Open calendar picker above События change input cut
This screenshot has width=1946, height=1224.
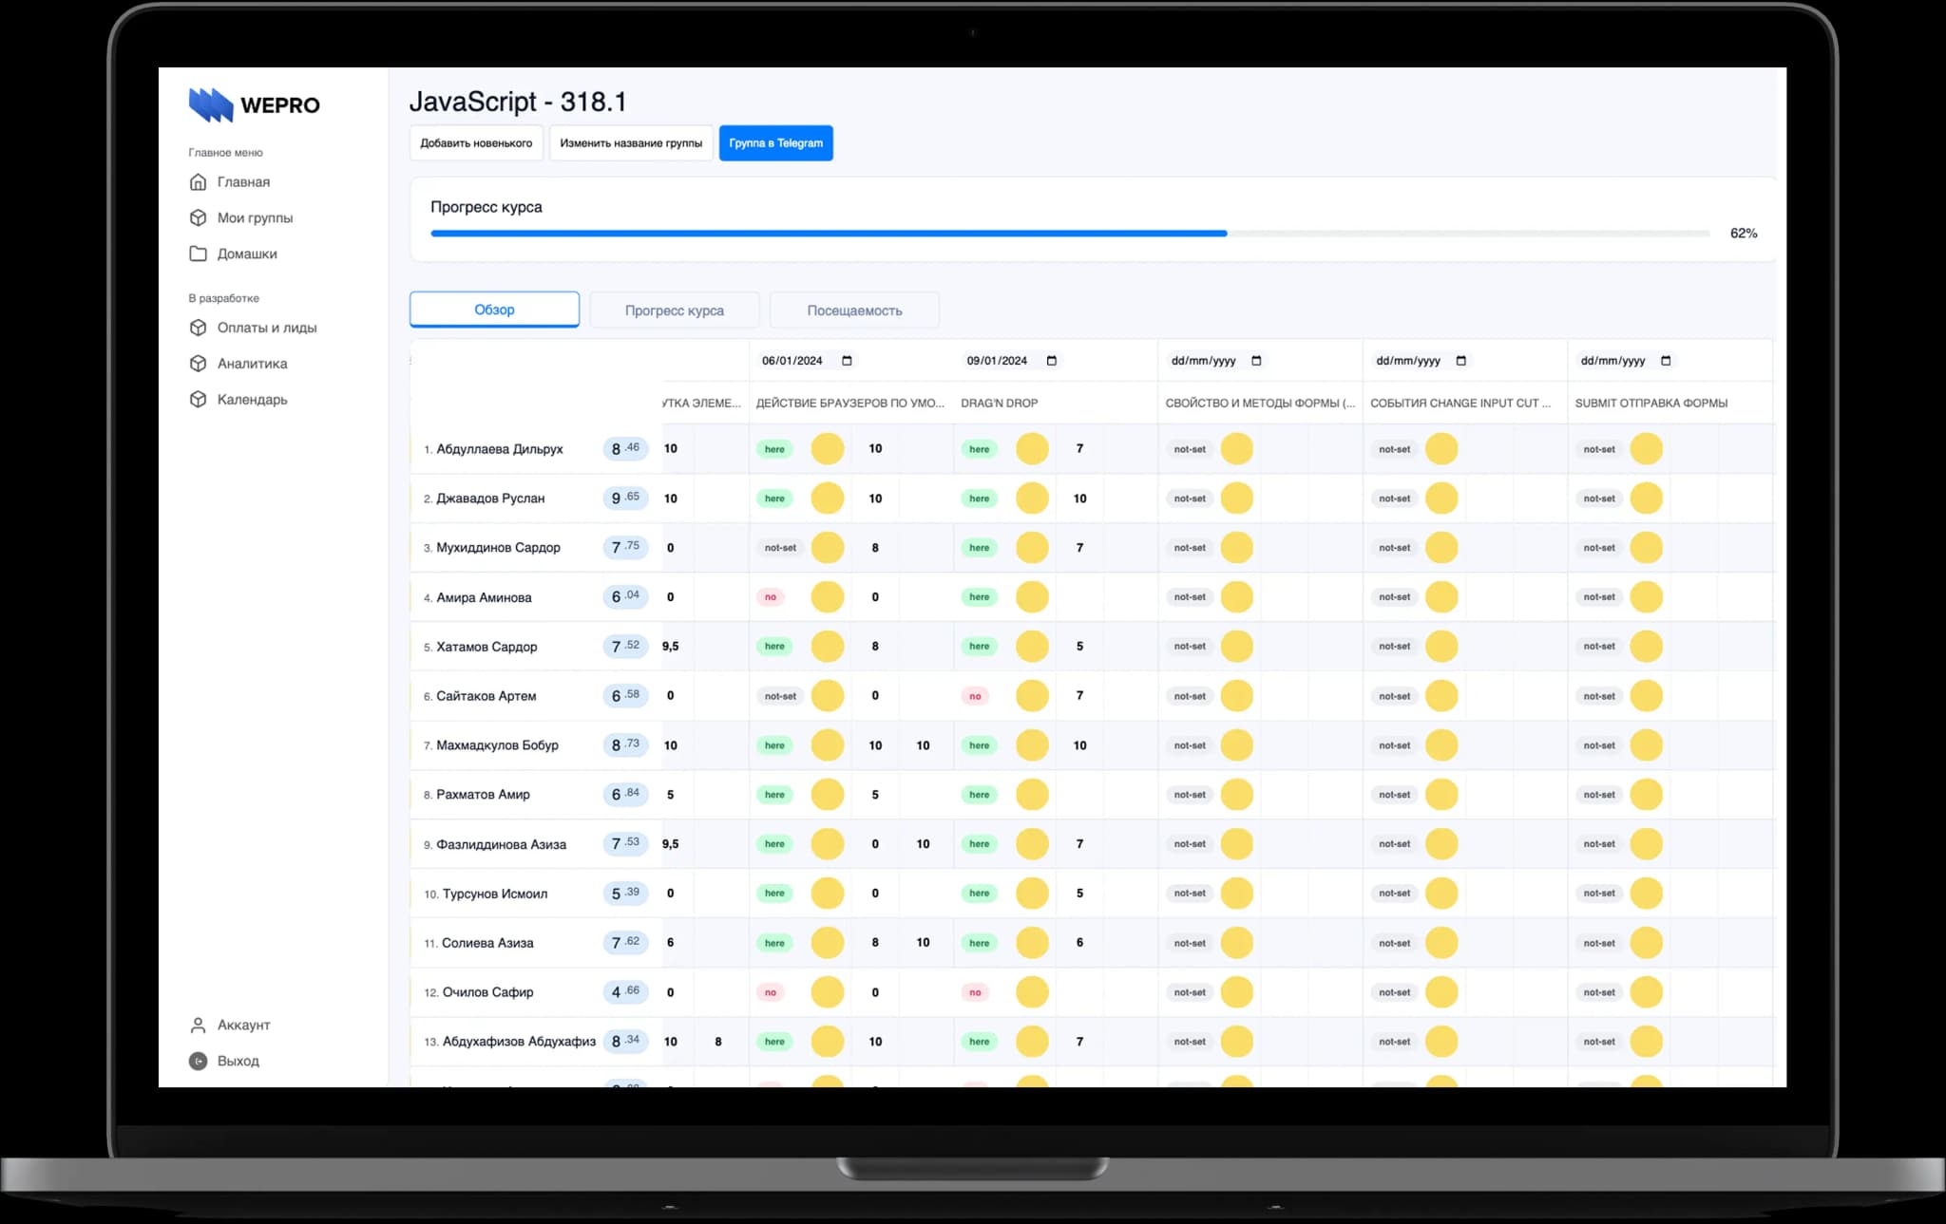(1461, 361)
